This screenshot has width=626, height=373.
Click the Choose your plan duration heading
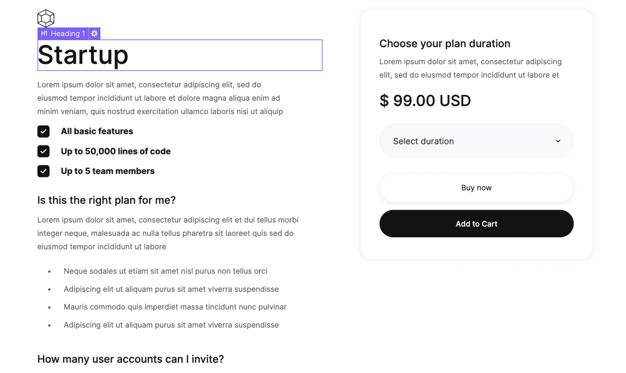click(444, 43)
